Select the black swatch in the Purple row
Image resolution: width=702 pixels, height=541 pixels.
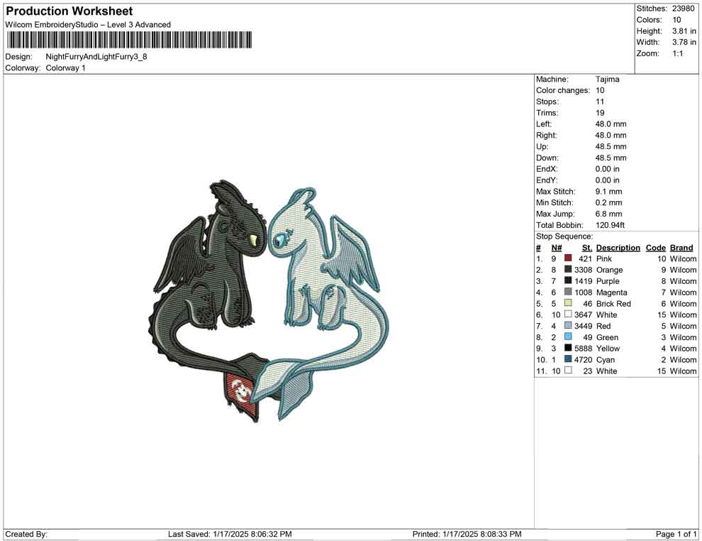(568, 280)
